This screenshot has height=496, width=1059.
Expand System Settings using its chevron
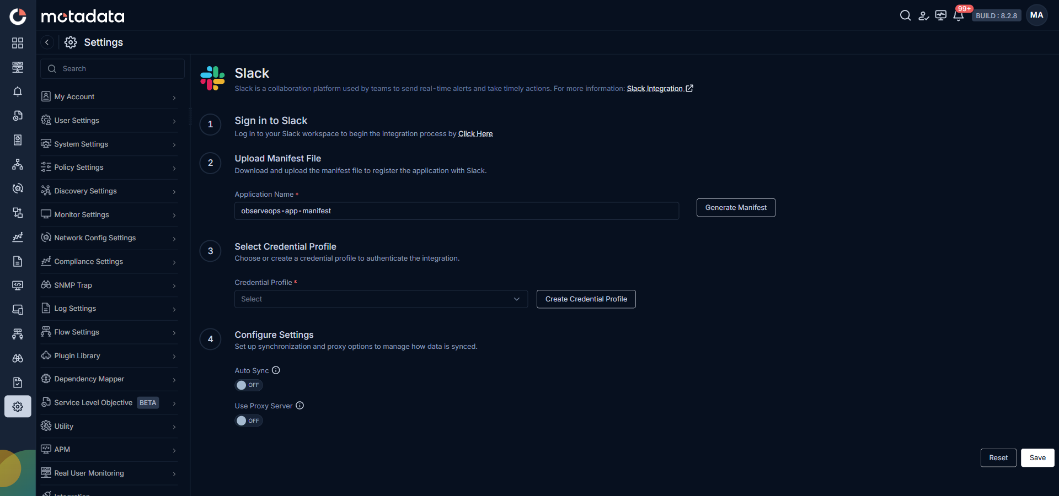174,144
